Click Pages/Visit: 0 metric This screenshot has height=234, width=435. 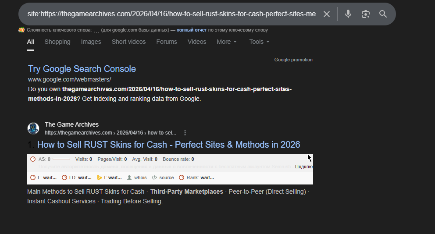point(112,159)
